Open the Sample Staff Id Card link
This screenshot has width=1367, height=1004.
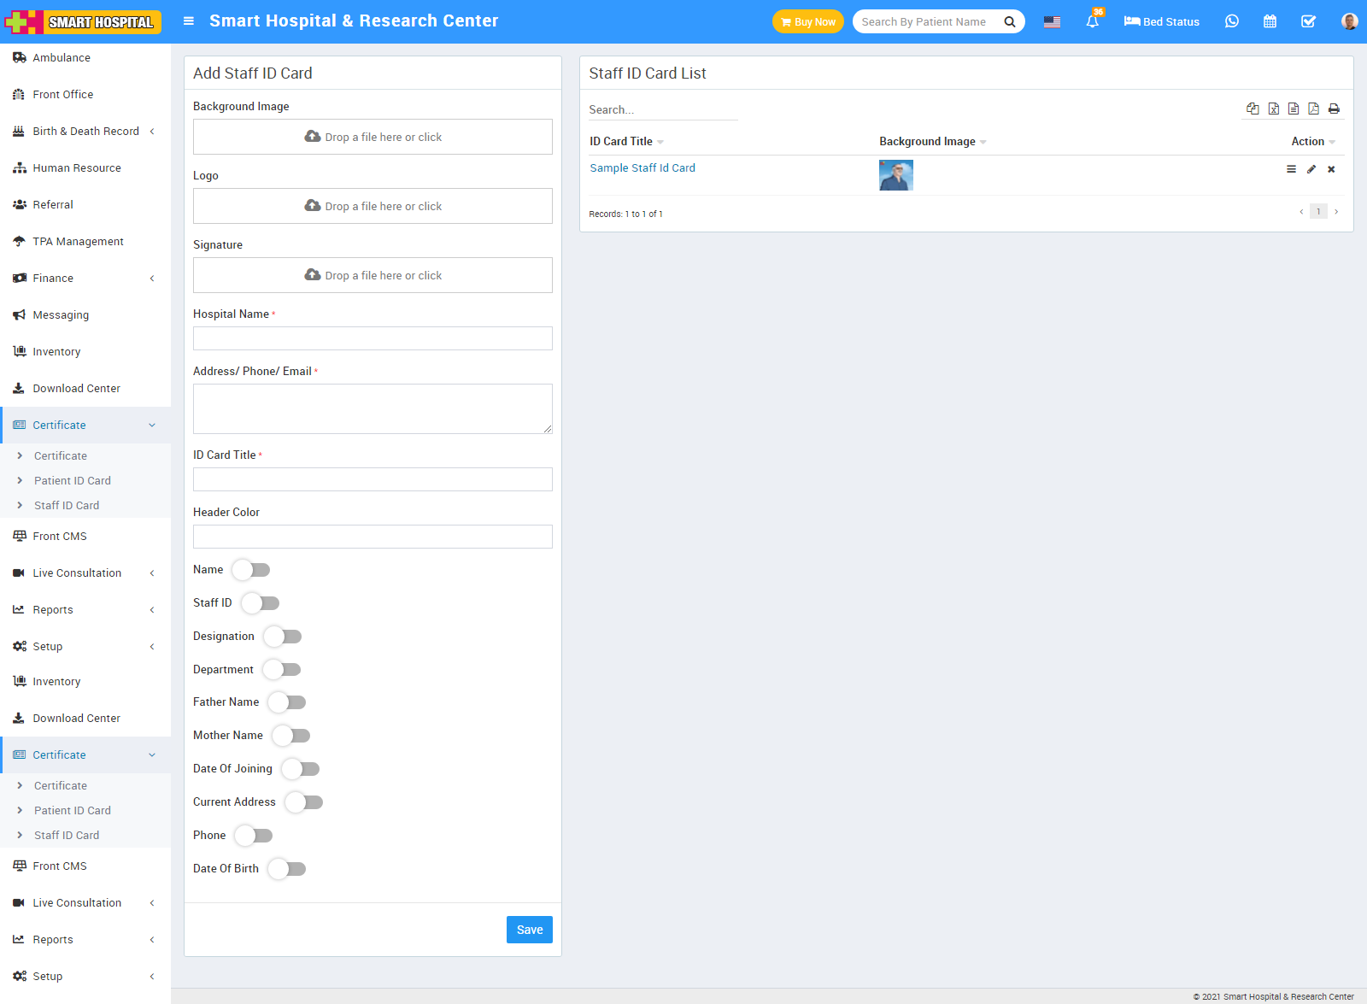tap(642, 168)
